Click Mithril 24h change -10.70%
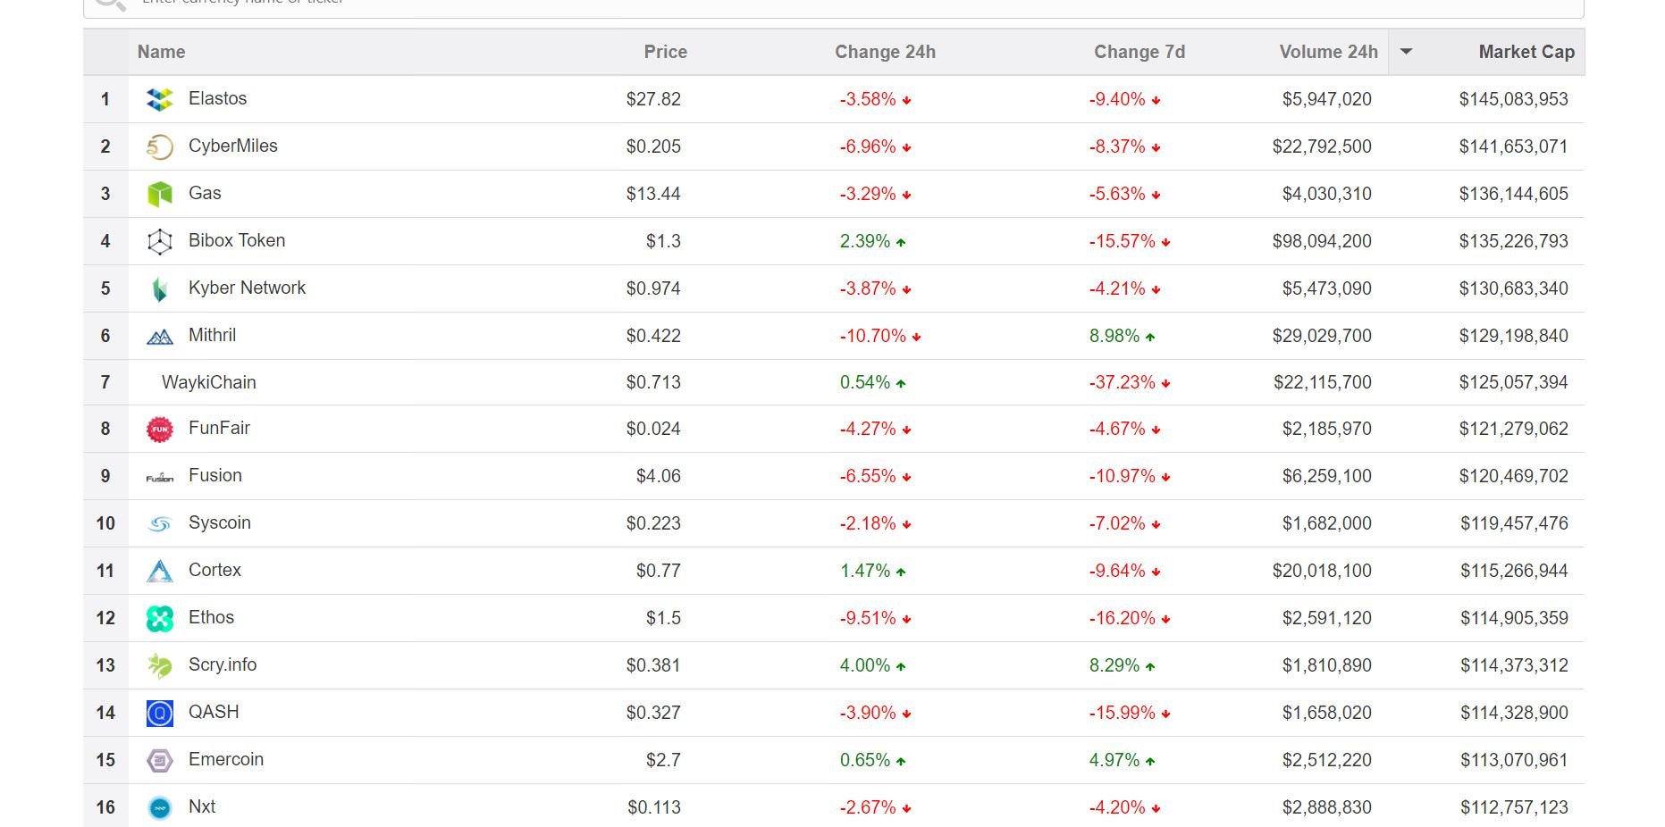Screen dimensions: 1665x827 point(880,336)
